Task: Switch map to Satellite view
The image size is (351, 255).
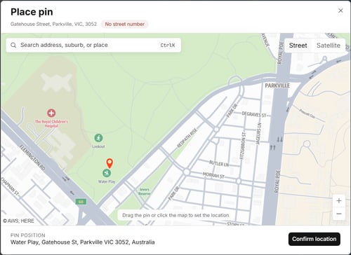Action: click(329, 46)
